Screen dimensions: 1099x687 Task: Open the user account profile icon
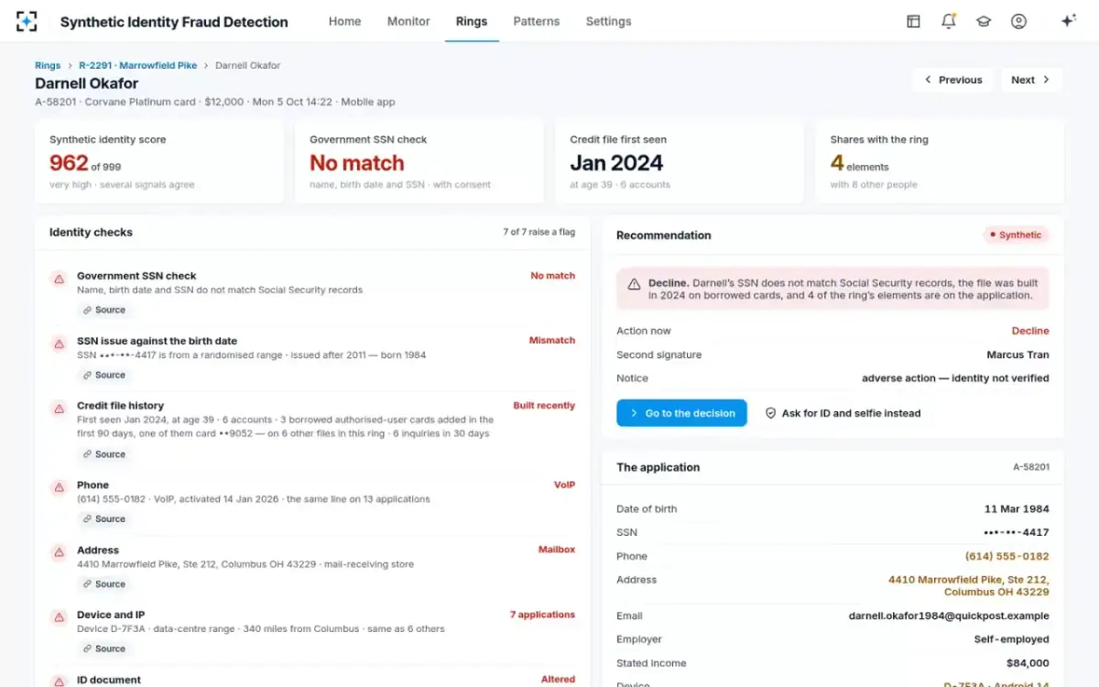tap(1018, 21)
